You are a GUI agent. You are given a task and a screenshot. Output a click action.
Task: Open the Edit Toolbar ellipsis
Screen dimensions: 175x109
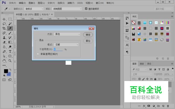(4, 65)
